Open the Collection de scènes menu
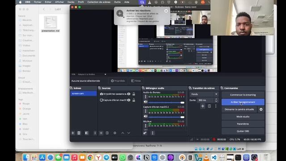Viewport: 286px width, 161px height. click(99, 2)
